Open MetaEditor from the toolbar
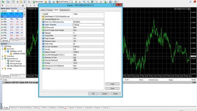The image size is (197, 111). click(x=46, y=2)
